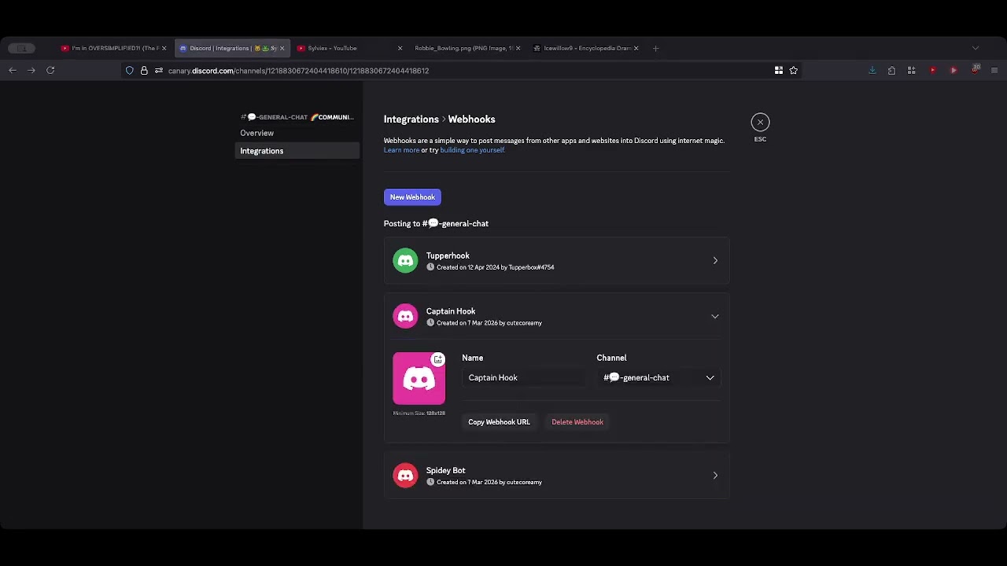Click the Webhooks heading text
This screenshot has width=1007, height=566.
coord(471,119)
